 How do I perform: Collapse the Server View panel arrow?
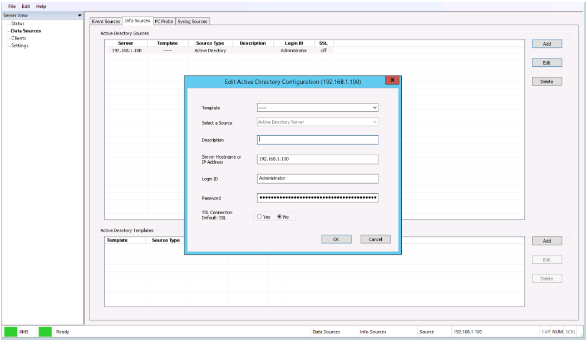(80, 14)
